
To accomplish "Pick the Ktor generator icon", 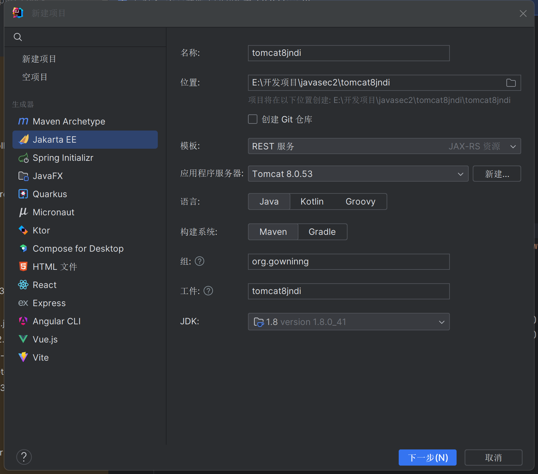I will tap(23, 230).
